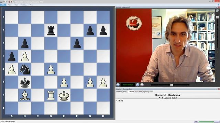Click the move 43.Ke2 in notation

[x=120, y=101]
